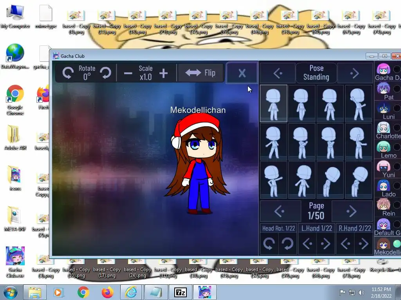Rotate character clockwise in top toolbar
Image resolution: width=401 pixels, height=300 pixels.
(x=105, y=73)
